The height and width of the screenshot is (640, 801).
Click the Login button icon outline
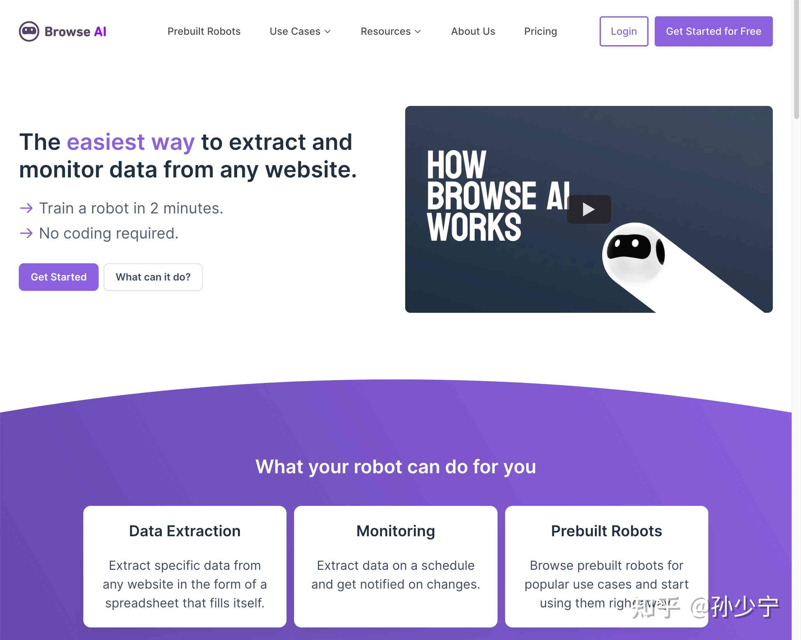click(623, 31)
